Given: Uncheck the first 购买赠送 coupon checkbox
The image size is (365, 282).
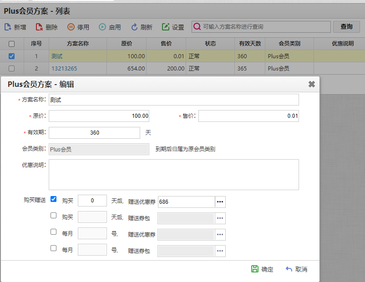Looking at the screenshot, I should 54,199.
